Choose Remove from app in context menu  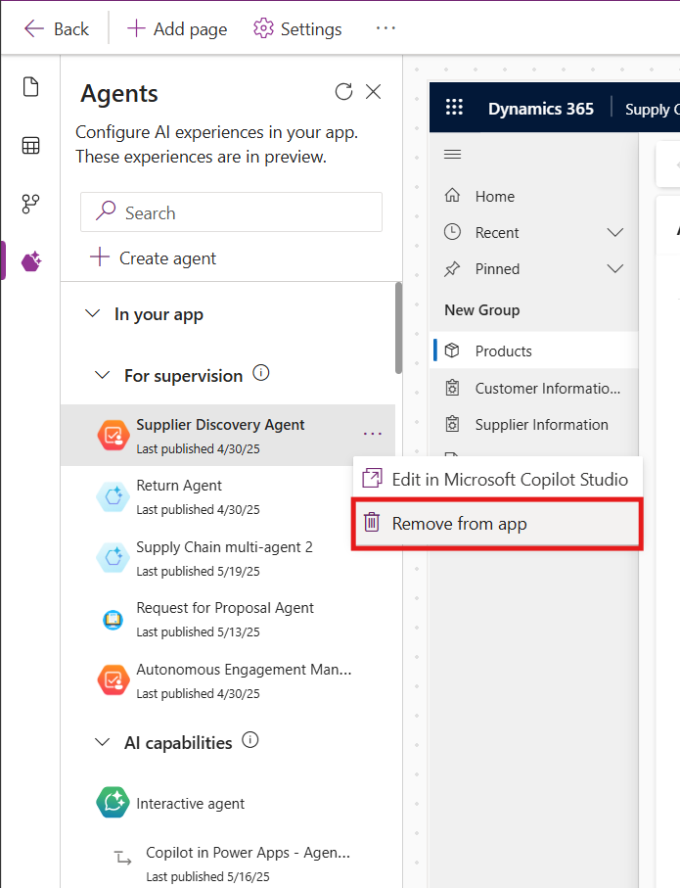pos(497,524)
